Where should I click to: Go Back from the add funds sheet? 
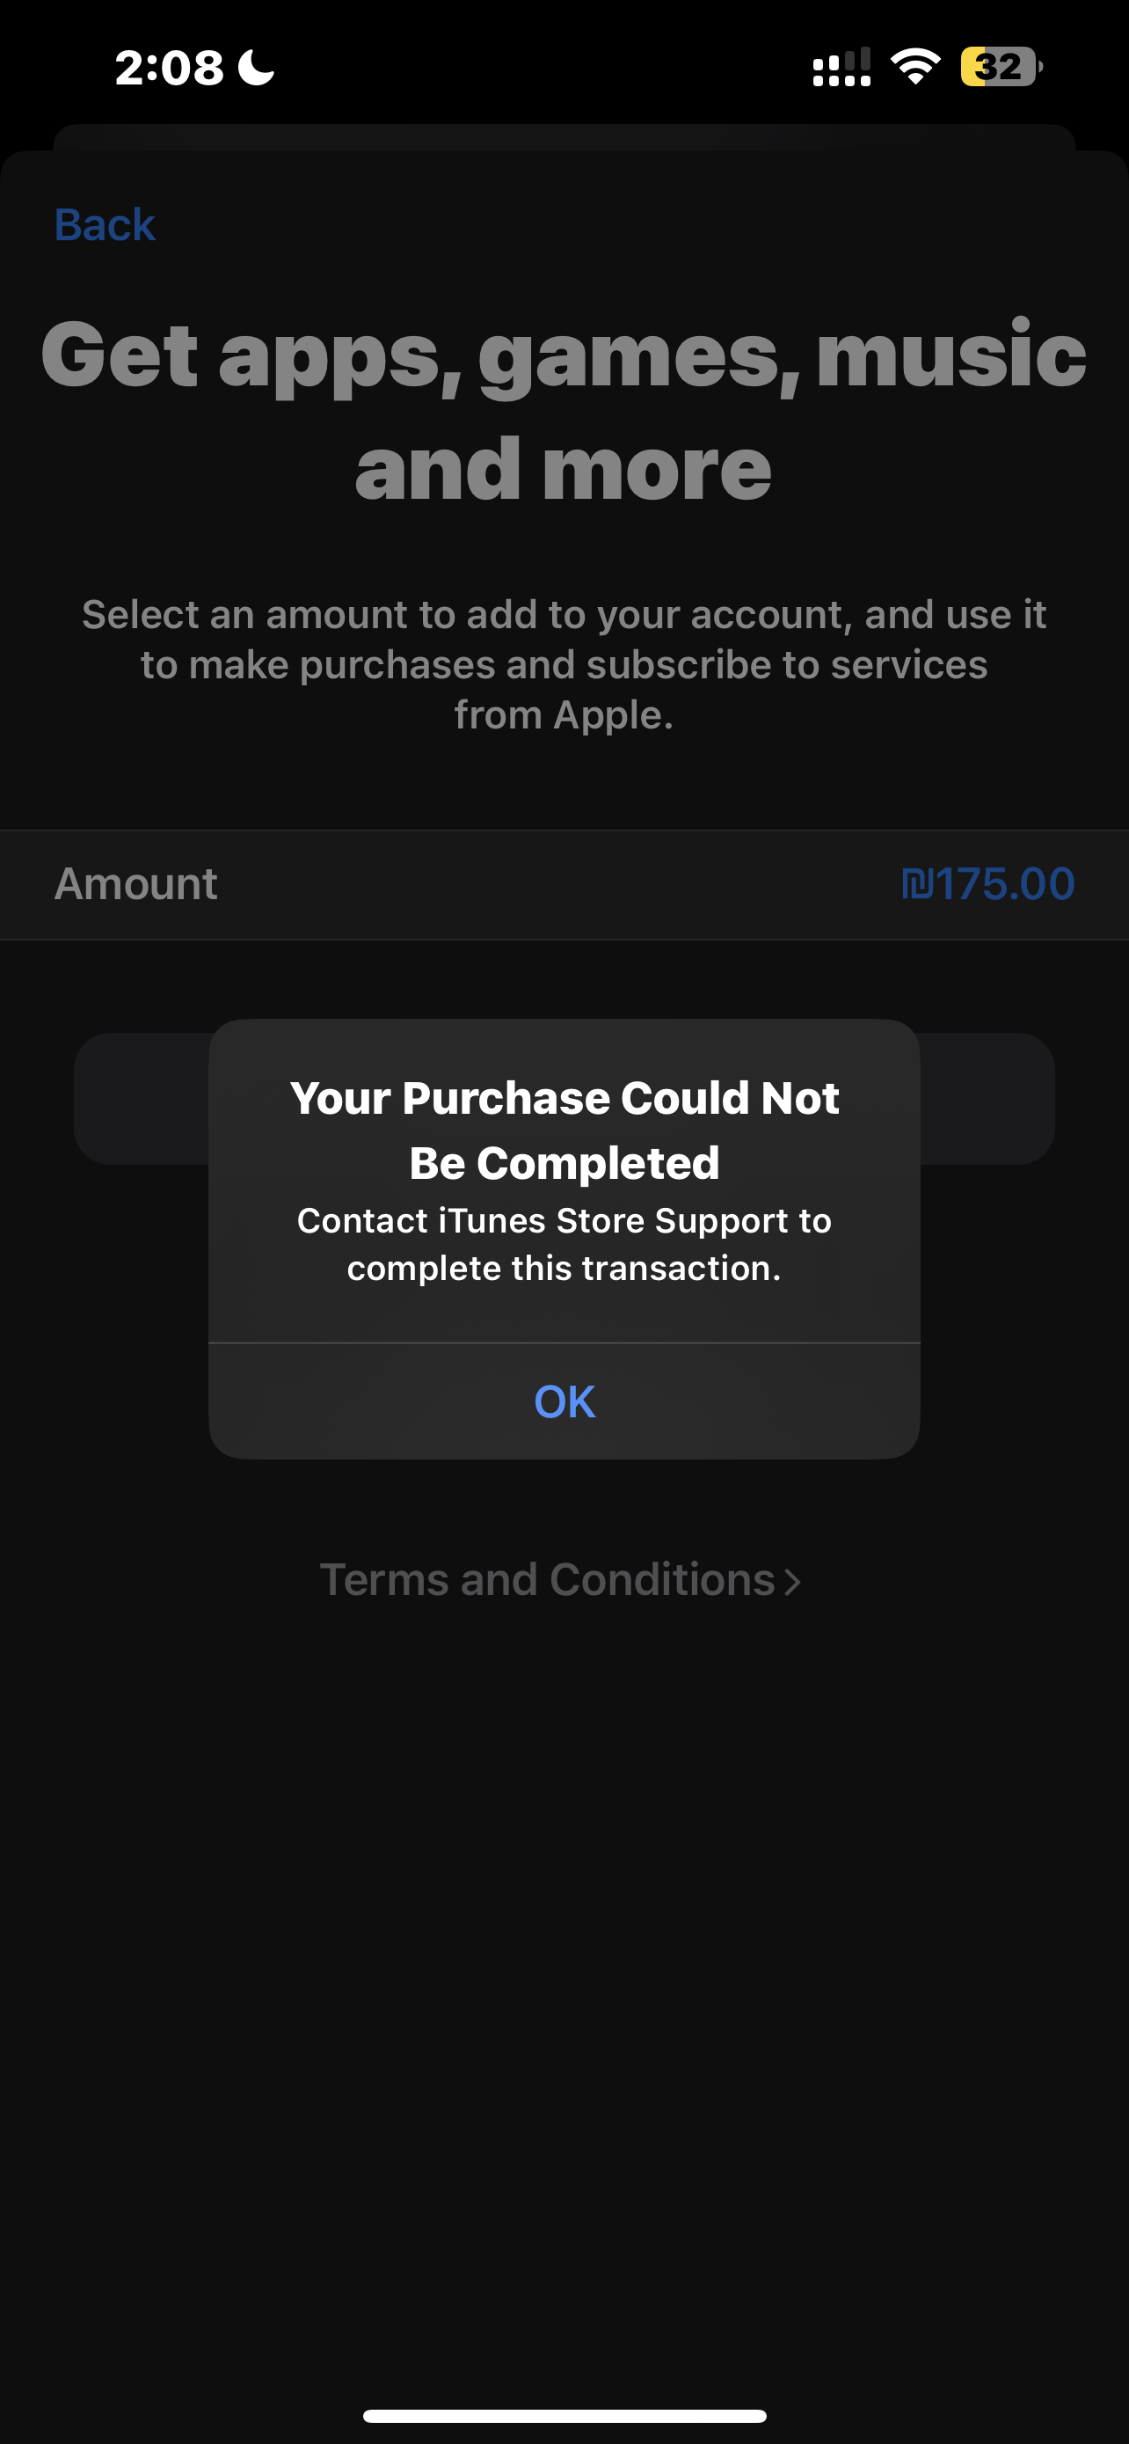click(105, 225)
